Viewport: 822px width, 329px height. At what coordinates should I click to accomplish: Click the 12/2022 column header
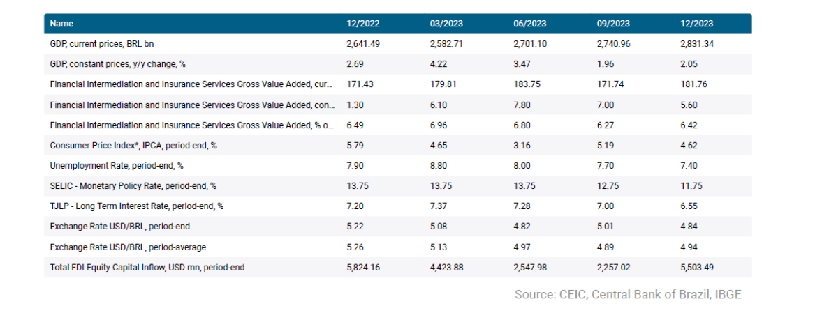(363, 24)
